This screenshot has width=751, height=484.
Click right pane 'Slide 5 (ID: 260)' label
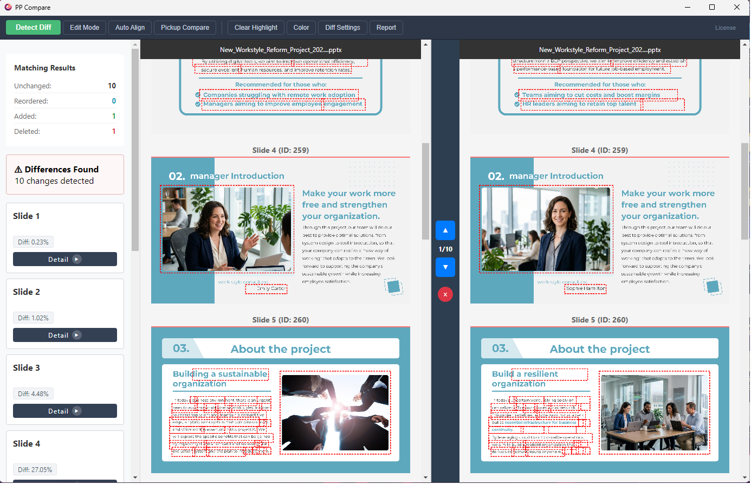click(600, 320)
